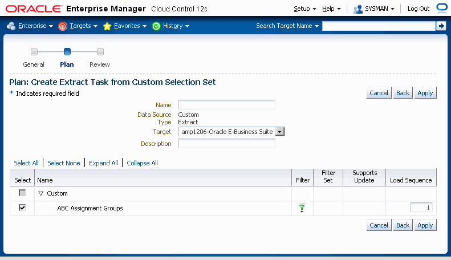Open the Setup menu
451x260 pixels.
click(x=305, y=9)
